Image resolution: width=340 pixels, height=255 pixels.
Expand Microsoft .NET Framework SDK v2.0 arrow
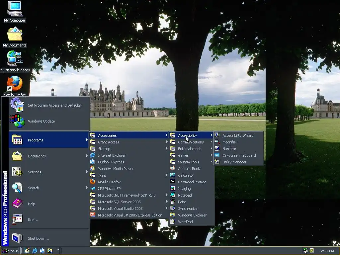(x=167, y=195)
